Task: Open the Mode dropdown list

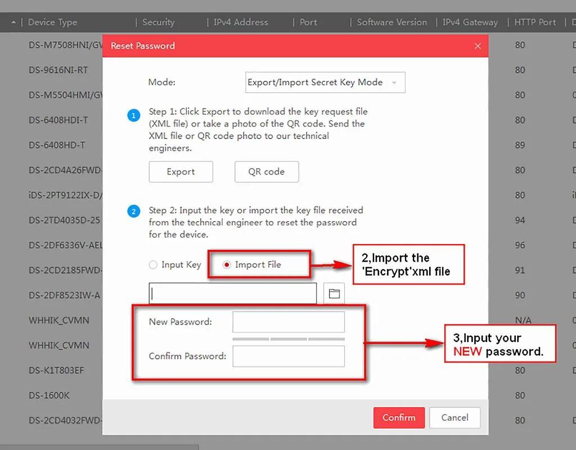Action: coord(325,82)
